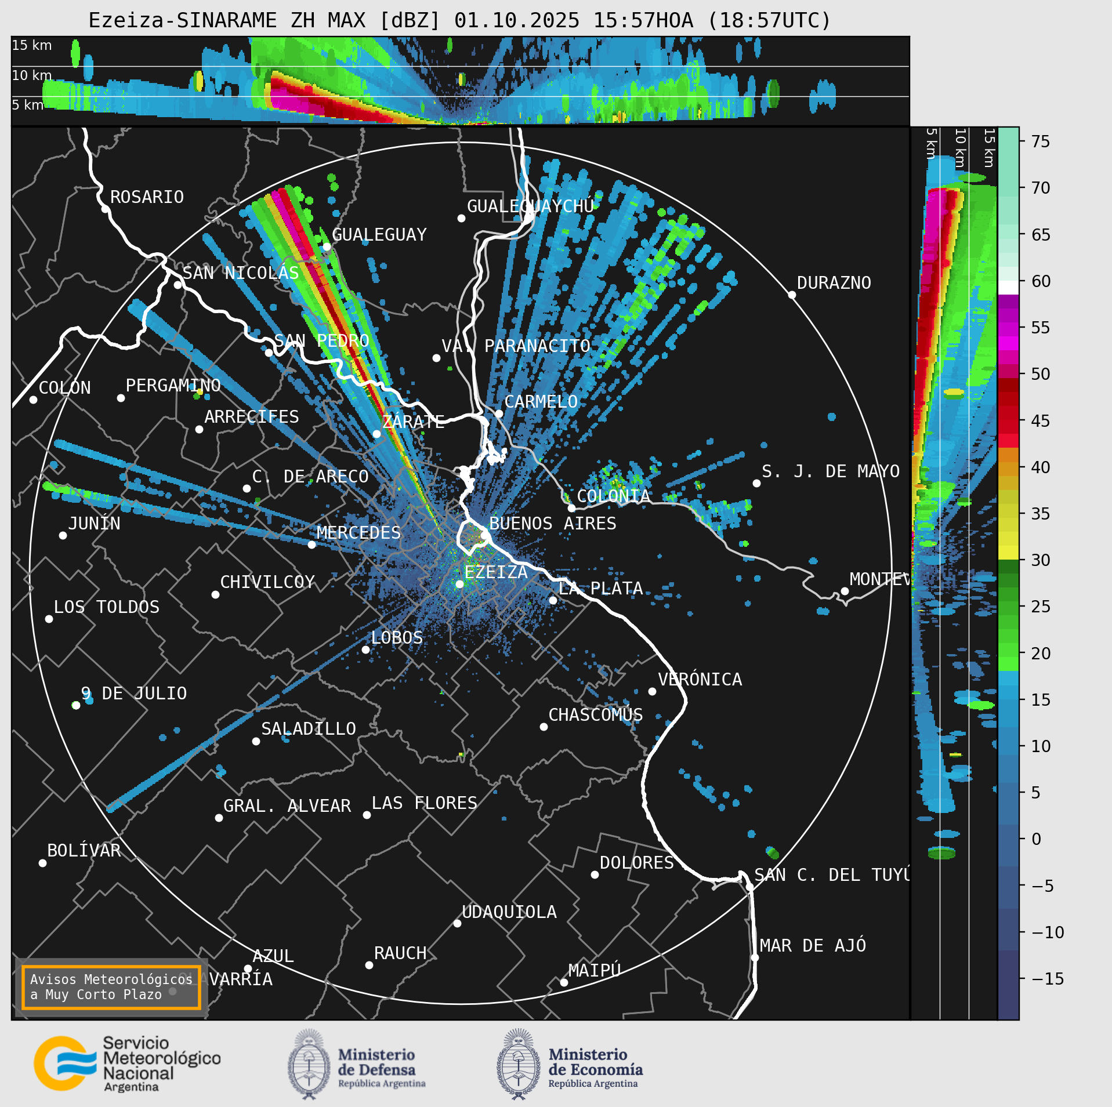Click the Saladillo city dot
The width and height of the screenshot is (1112, 1107).
coord(256,741)
